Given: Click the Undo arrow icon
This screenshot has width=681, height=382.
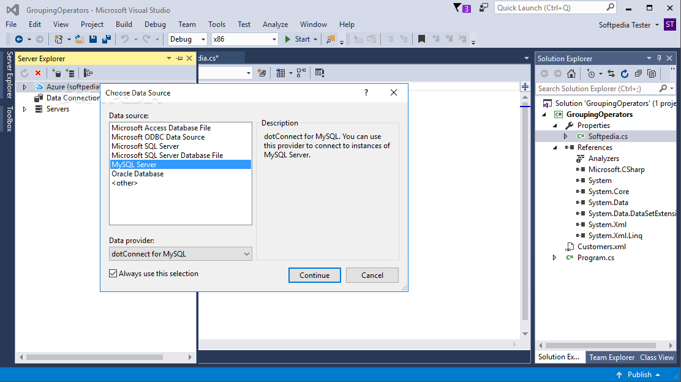Looking at the screenshot, I should (x=125, y=39).
